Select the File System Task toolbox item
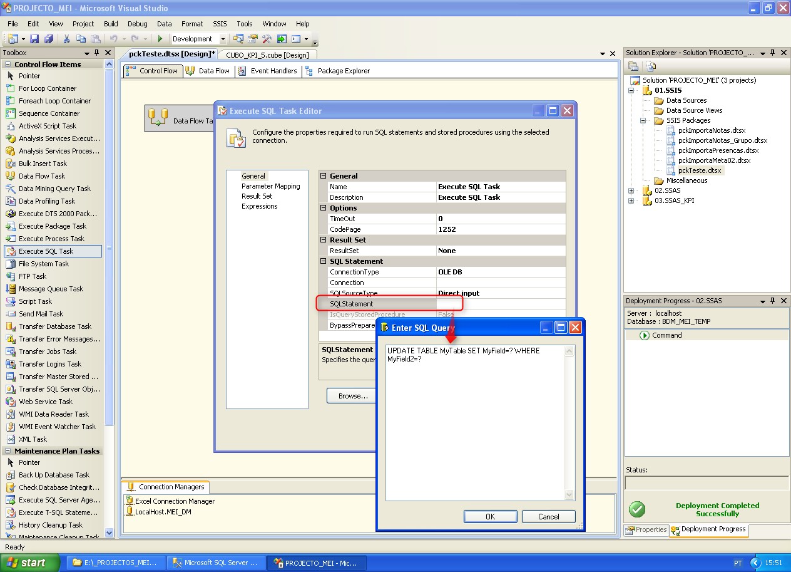The image size is (791, 572). coord(52,264)
